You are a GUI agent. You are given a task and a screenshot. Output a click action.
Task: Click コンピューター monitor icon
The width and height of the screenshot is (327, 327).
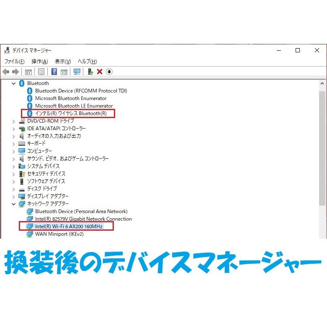tap(22, 151)
